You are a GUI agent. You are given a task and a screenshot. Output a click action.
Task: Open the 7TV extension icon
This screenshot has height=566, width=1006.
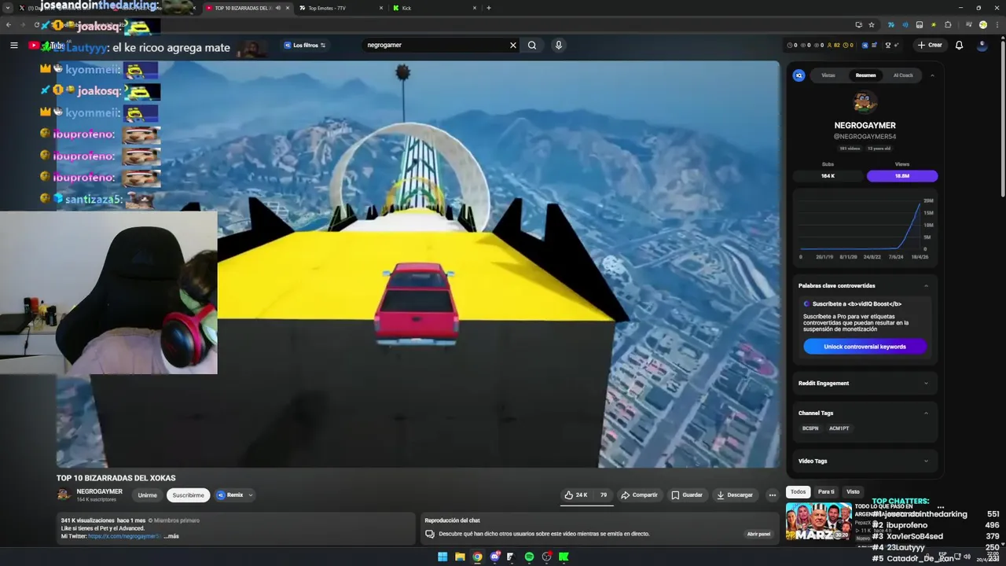pyautogui.click(x=890, y=24)
